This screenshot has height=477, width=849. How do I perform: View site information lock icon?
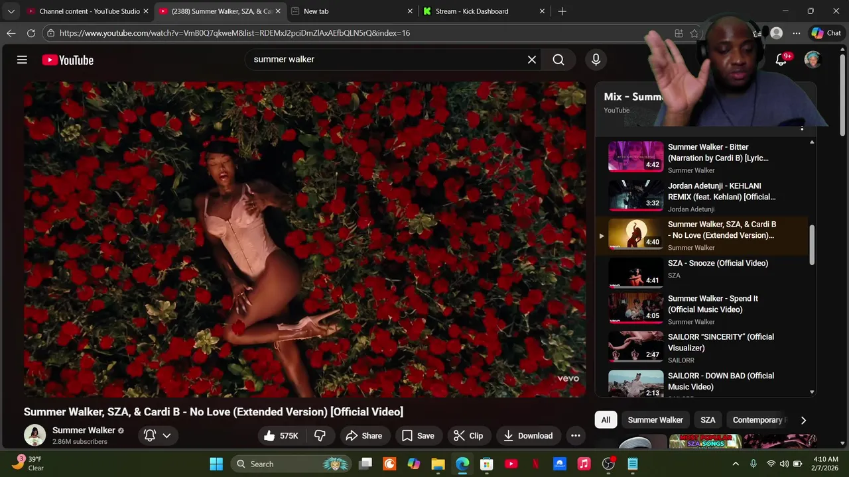pos(51,33)
